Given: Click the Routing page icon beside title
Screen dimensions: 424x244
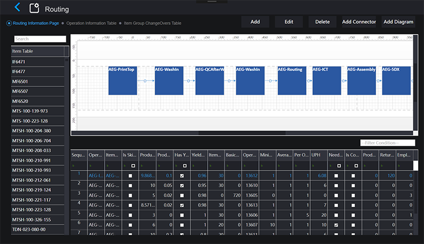Looking at the screenshot, I should coord(35,8).
